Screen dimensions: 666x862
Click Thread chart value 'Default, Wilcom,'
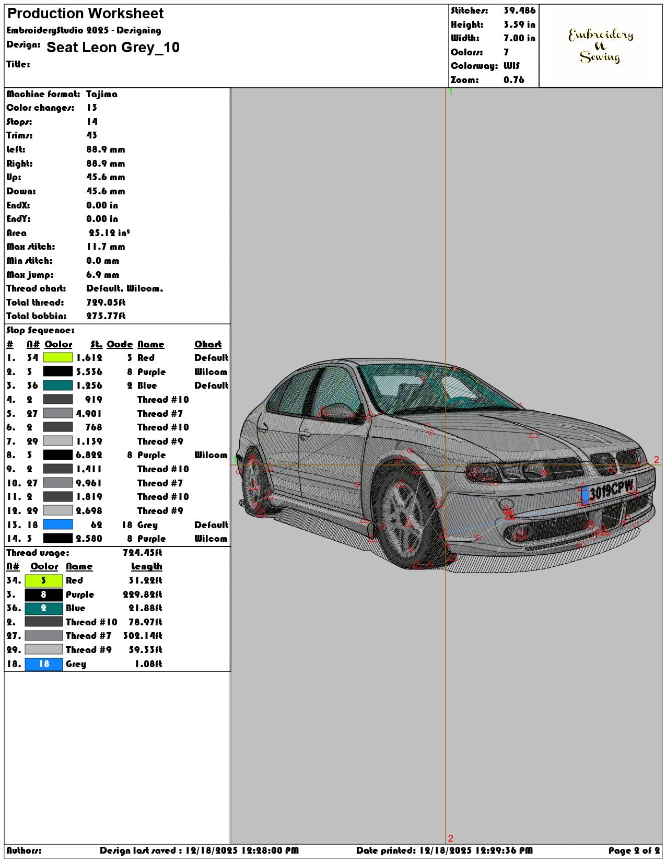(x=124, y=288)
